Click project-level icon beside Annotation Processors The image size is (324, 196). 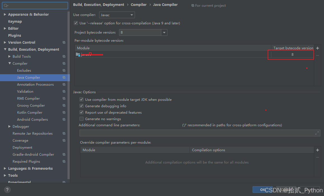pos(64,85)
